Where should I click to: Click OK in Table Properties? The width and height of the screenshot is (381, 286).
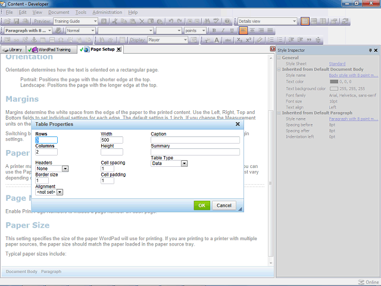coord(202,206)
